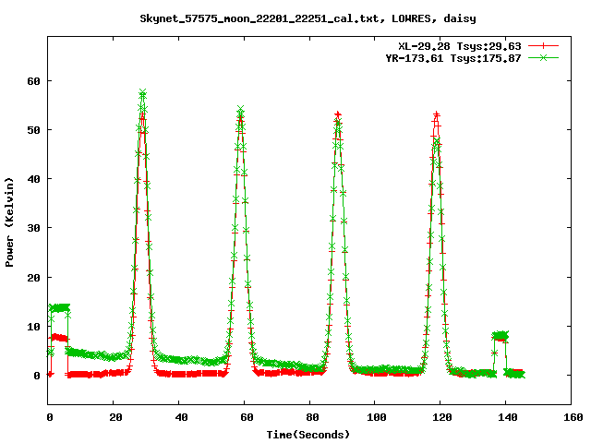Click the 80 tick label on x-axis
The height and width of the screenshot is (443, 591).
click(309, 417)
